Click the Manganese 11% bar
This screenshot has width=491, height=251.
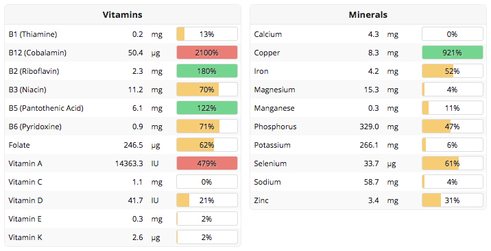pos(453,107)
